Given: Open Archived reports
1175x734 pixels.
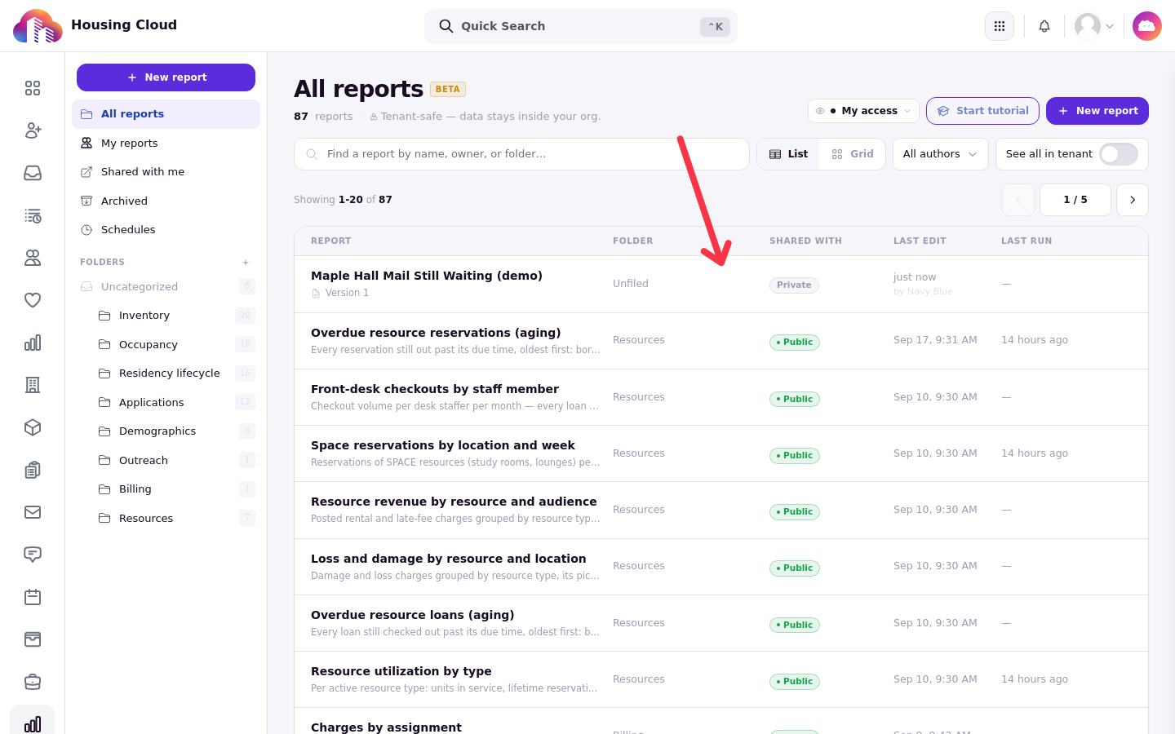Looking at the screenshot, I should [166, 201].
